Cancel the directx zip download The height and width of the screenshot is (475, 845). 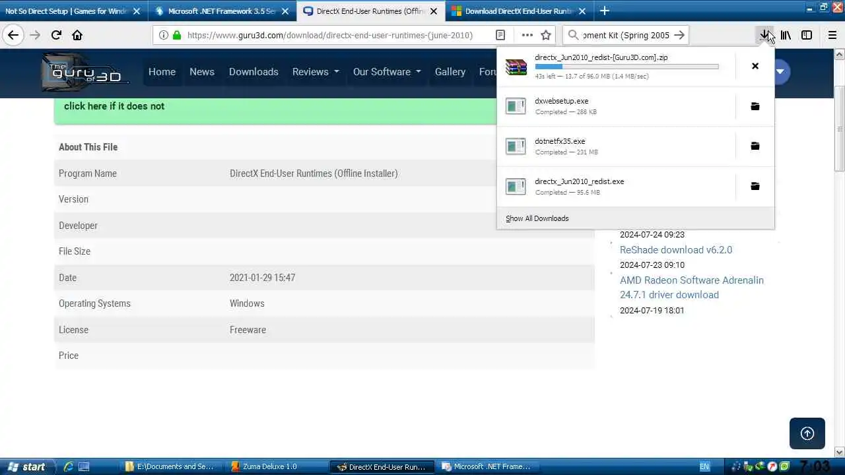pyautogui.click(x=755, y=66)
